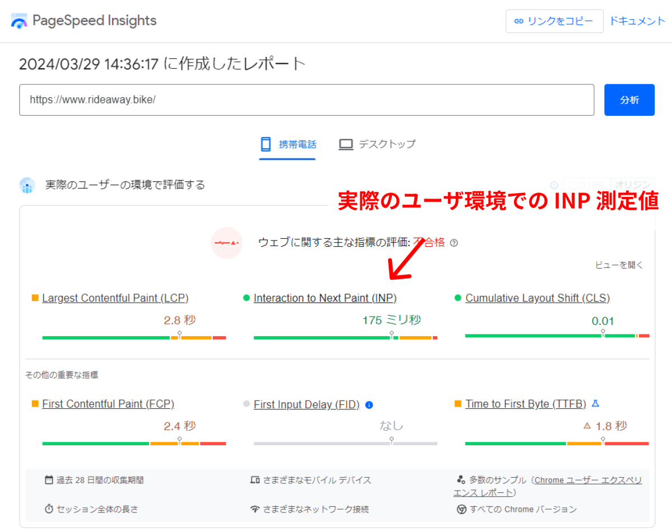Viewport: 672px width, 532px height.
Task: Copy the report link with リンクをコピー
Action: coord(554,20)
